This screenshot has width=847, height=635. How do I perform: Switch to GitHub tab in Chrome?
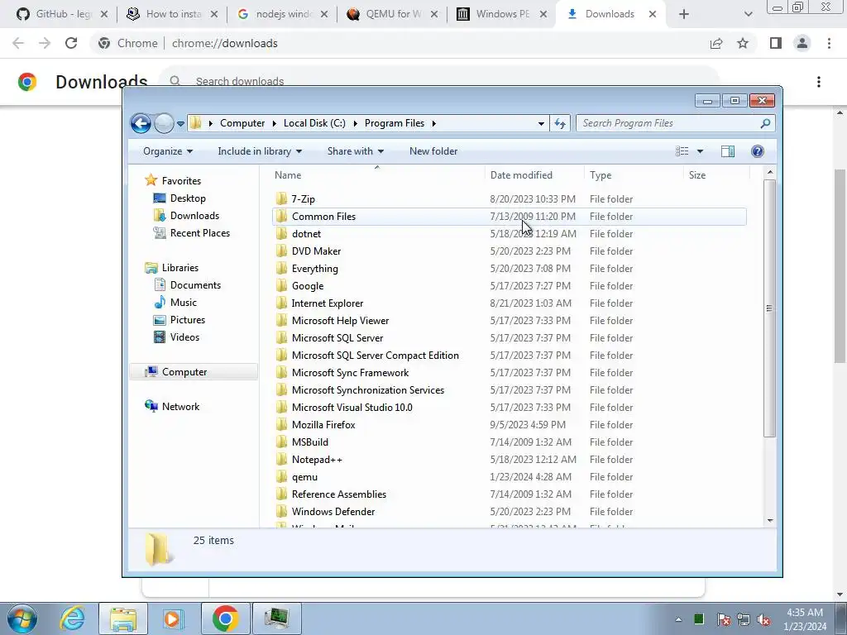[x=61, y=14]
